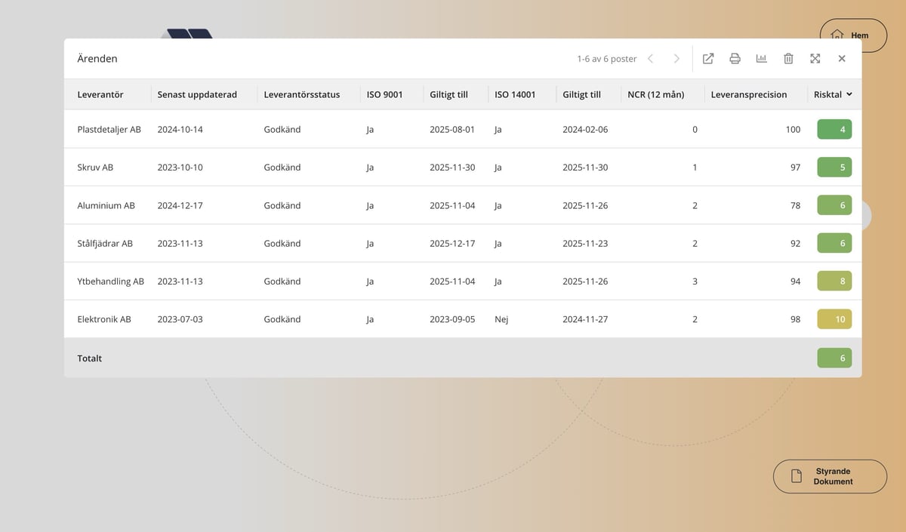
Task: Go to the previous page of records
Action: pyautogui.click(x=651, y=59)
